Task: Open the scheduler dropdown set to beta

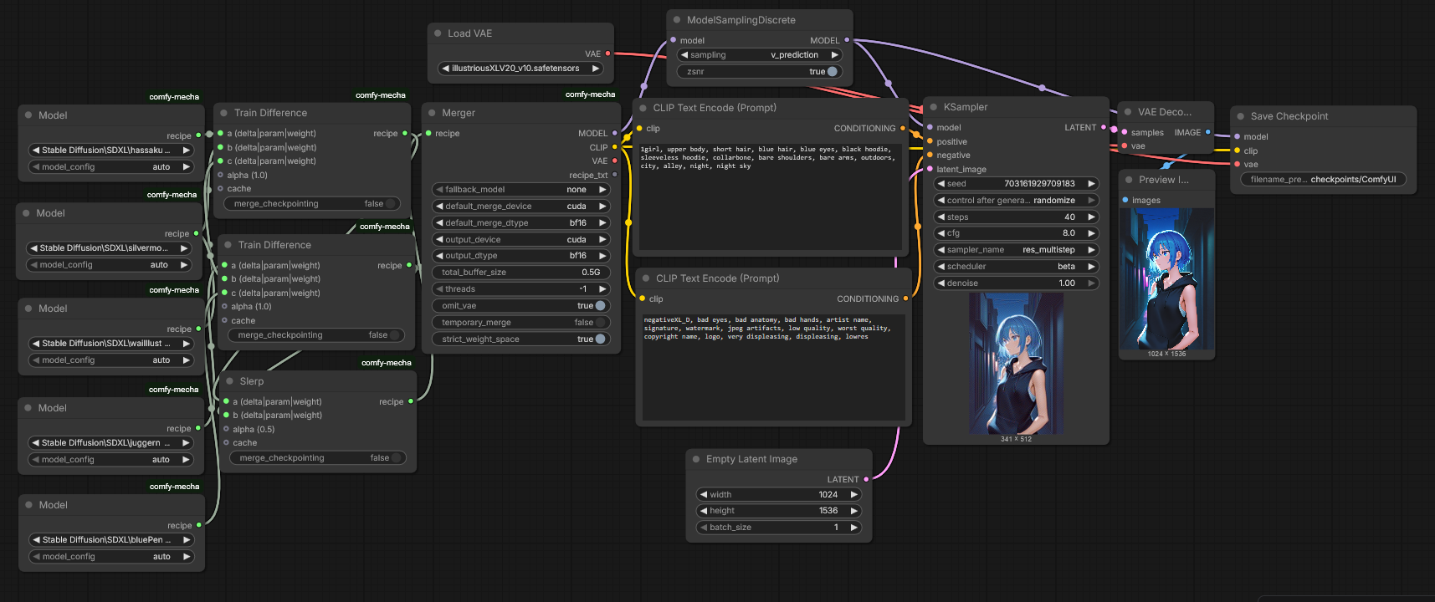Action: [x=1016, y=267]
